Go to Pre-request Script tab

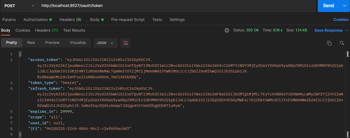(x=128, y=20)
